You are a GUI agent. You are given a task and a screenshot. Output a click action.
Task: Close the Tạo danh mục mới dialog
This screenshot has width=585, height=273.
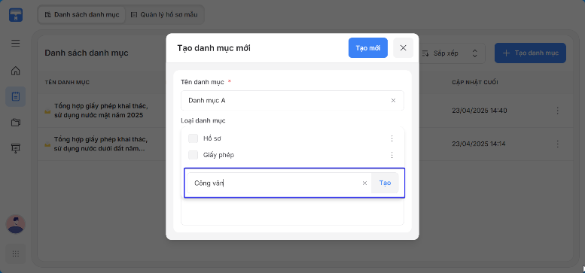(x=403, y=48)
